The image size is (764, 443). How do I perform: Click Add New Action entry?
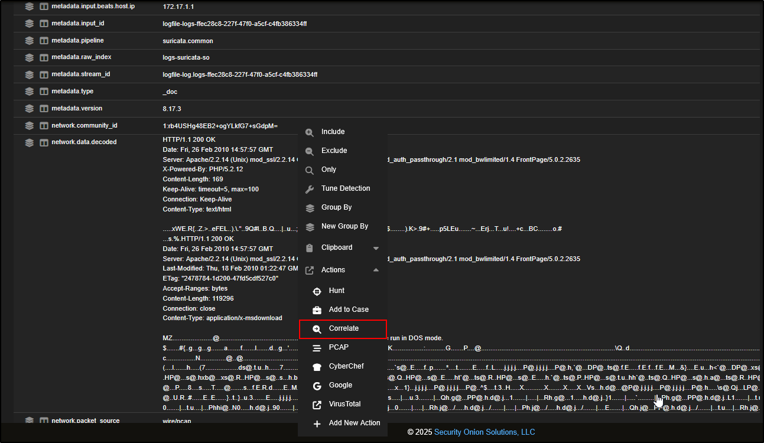click(x=354, y=423)
